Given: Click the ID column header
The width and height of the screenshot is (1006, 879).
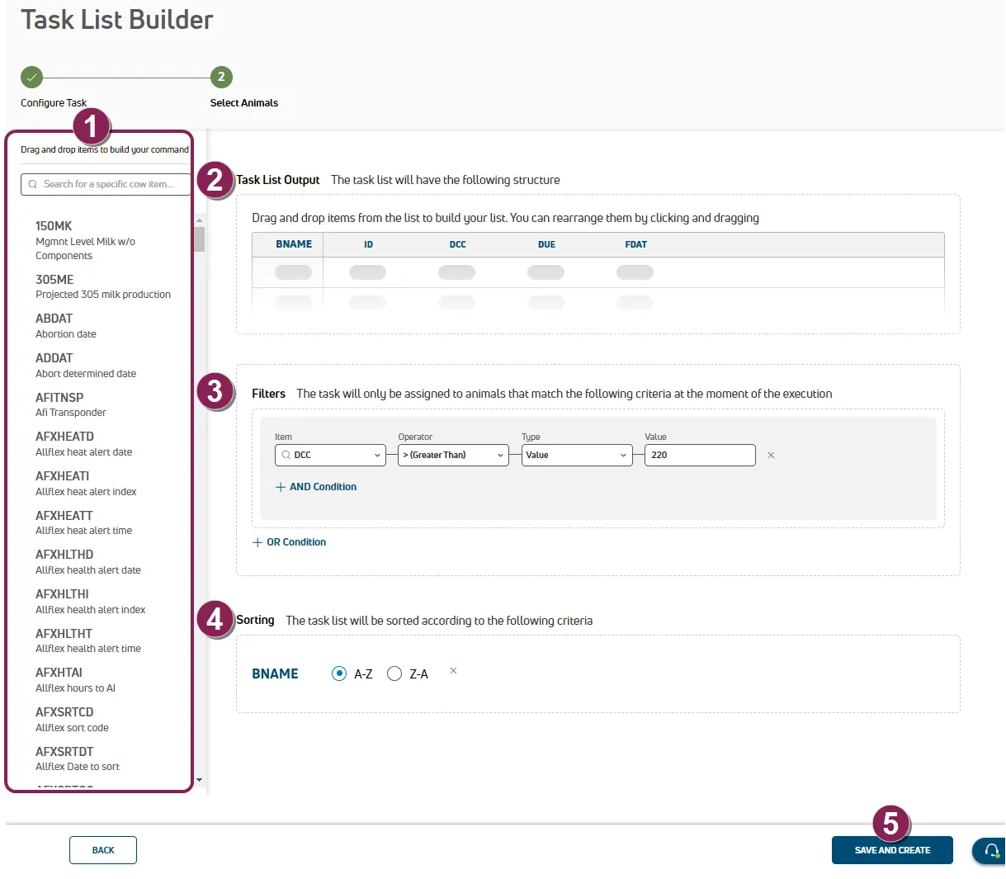Looking at the screenshot, I should tap(368, 245).
